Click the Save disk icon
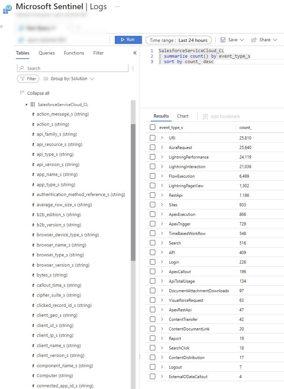 pos(223,40)
